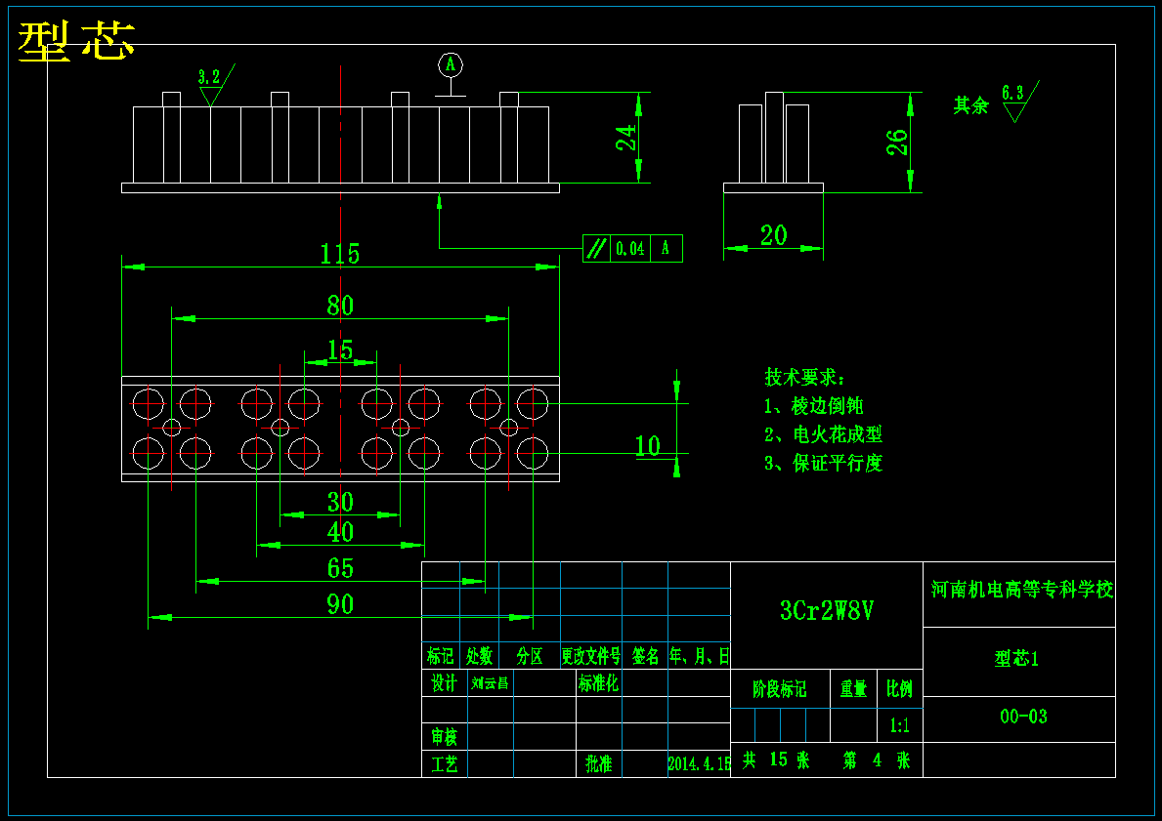Click the datum A circle marker
The height and width of the screenshot is (821, 1162).
pos(450,65)
